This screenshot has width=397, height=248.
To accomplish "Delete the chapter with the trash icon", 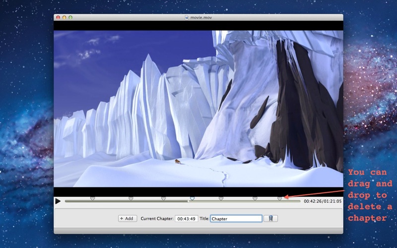I will [x=270, y=219].
